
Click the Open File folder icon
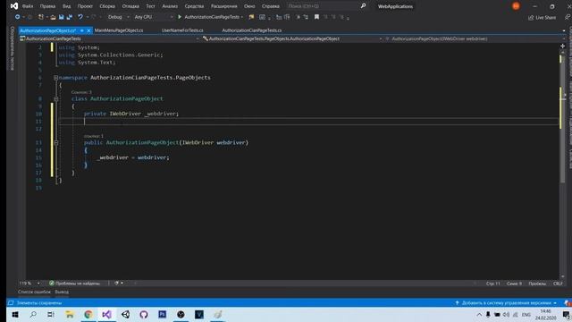point(54,17)
